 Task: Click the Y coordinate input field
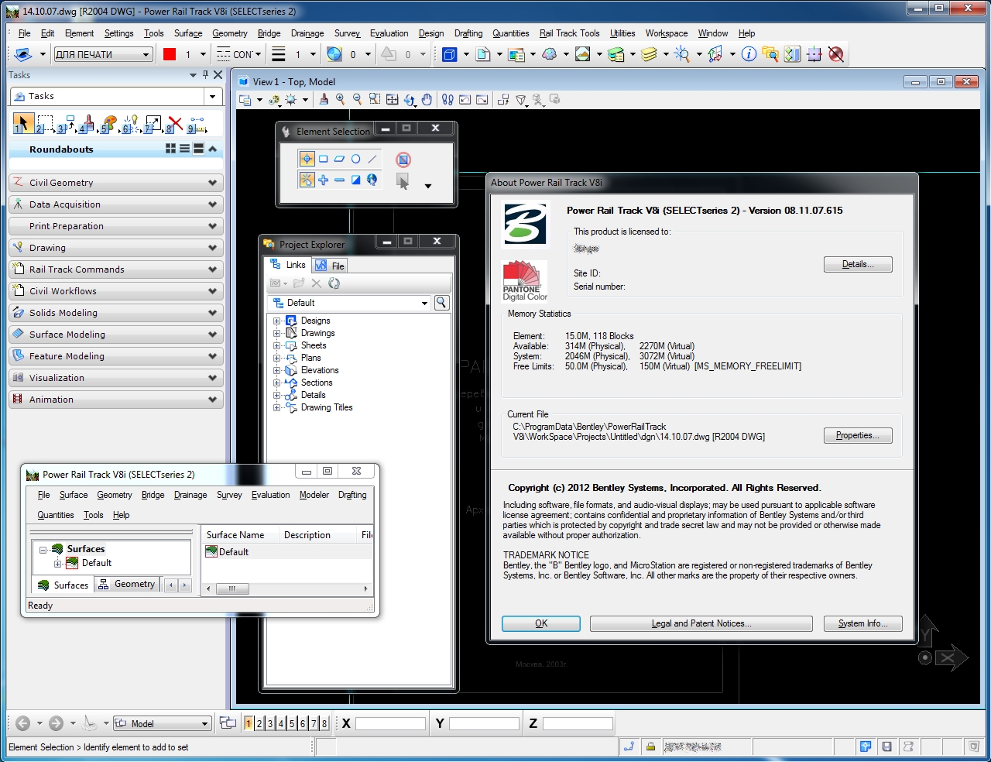tap(484, 723)
